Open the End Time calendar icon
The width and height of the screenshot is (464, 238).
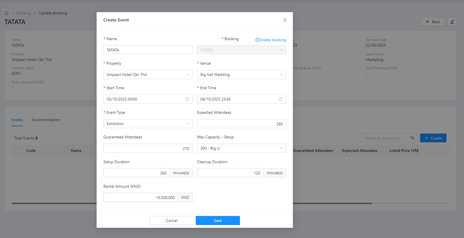pos(281,99)
